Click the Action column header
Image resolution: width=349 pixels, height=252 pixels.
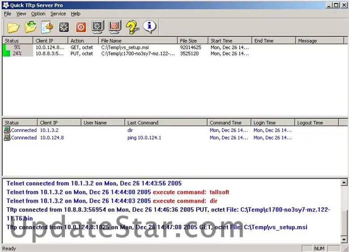[x=84, y=41]
